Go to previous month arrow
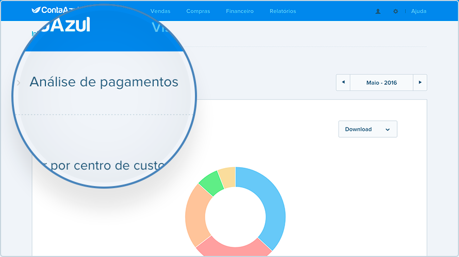 pos(343,83)
